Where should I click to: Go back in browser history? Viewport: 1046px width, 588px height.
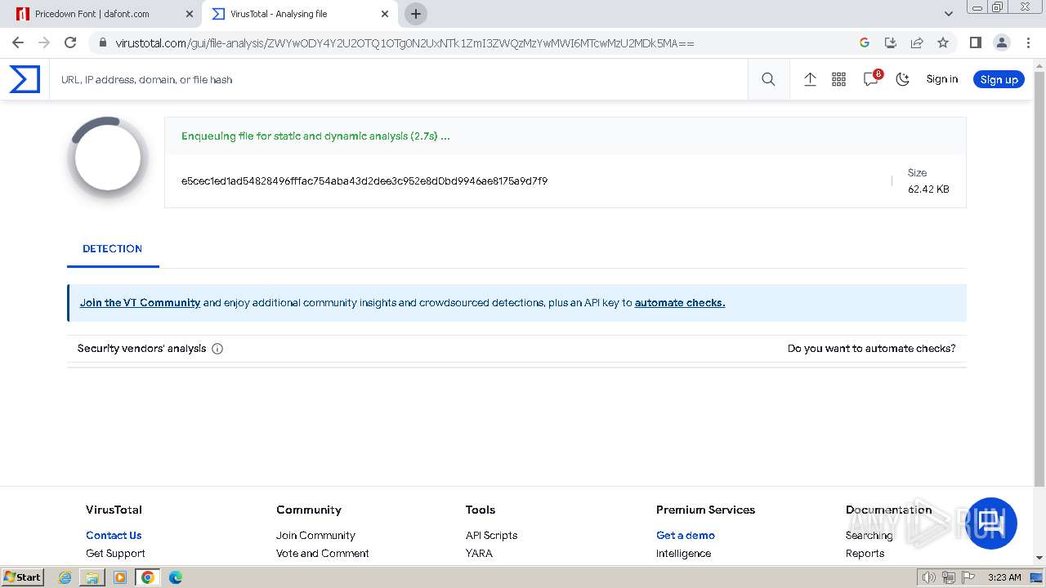18,42
